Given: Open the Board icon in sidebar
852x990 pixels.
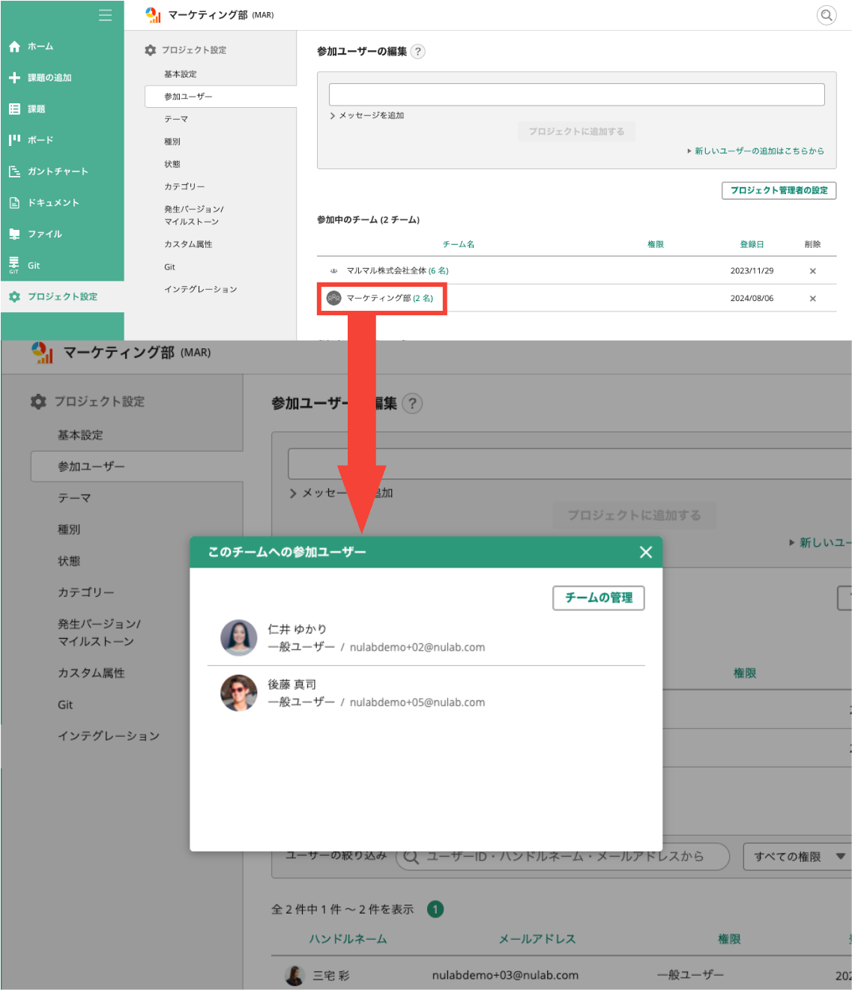Looking at the screenshot, I should point(14,140).
